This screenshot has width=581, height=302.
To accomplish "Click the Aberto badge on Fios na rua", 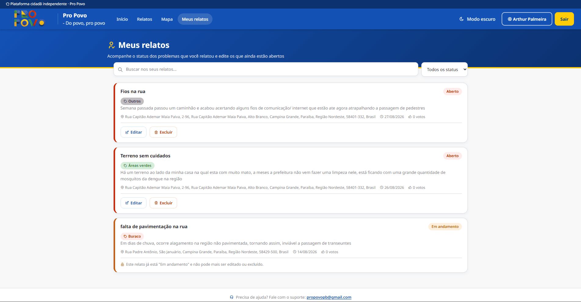I will click(452, 92).
